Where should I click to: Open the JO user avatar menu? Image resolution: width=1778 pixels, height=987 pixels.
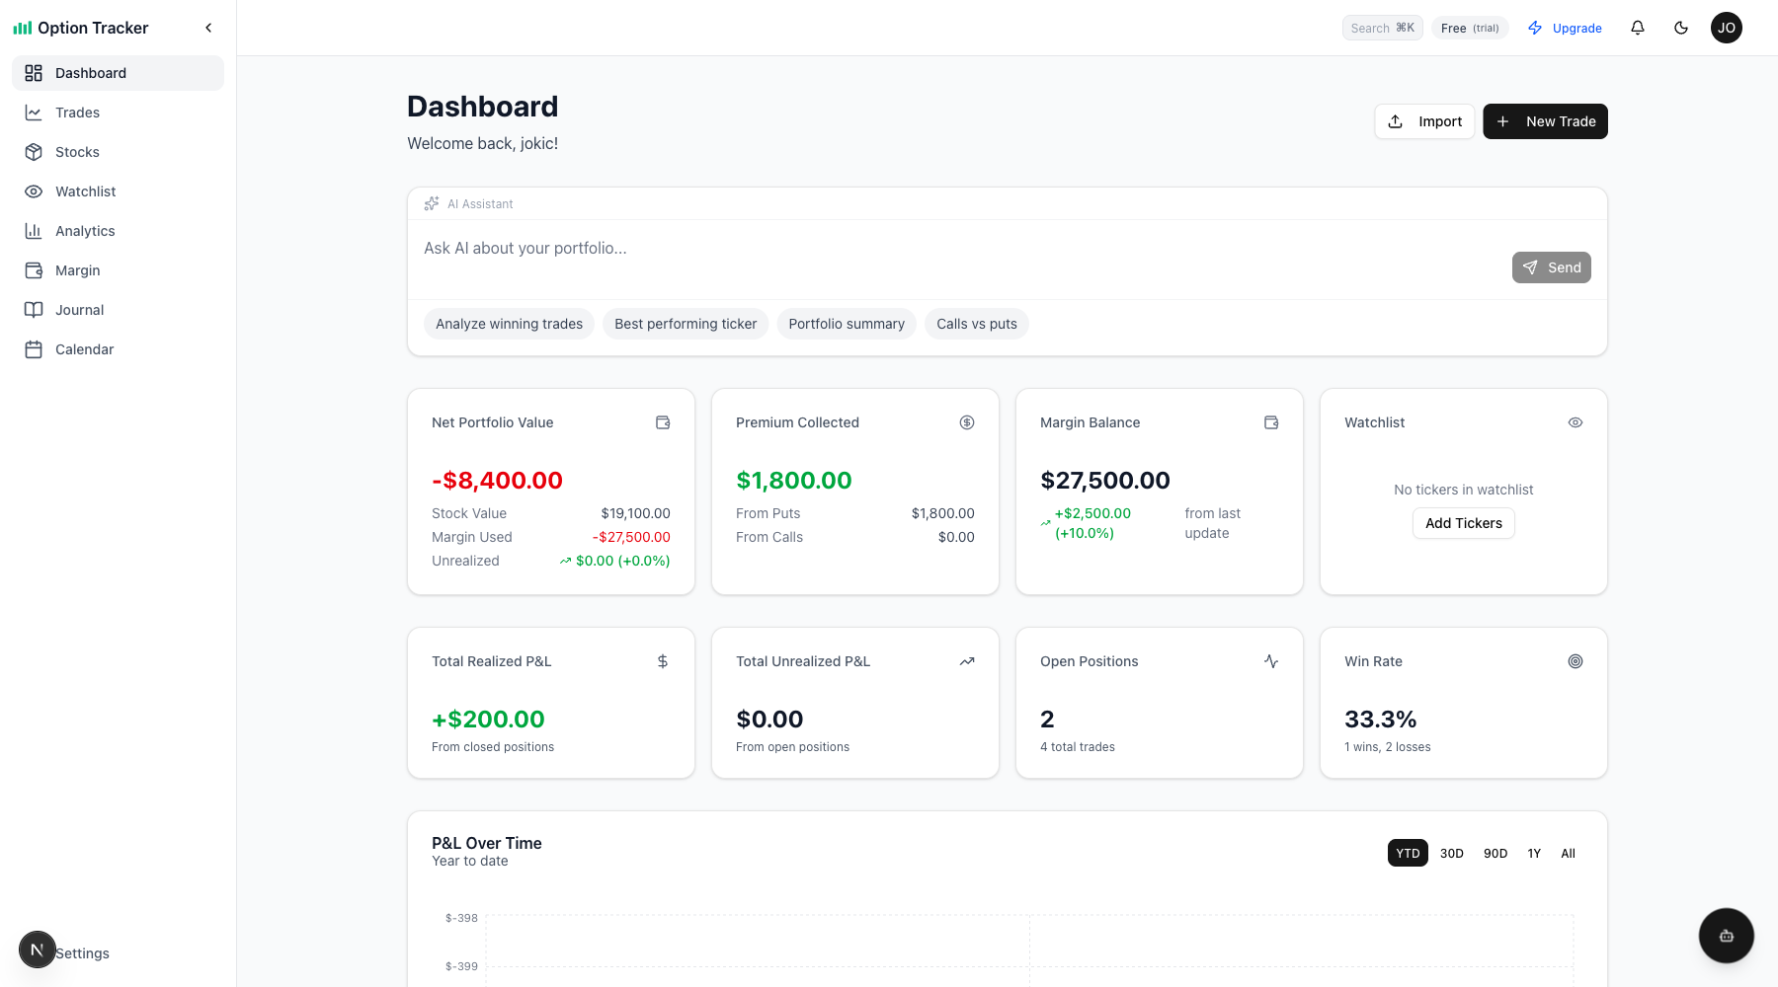click(x=1726, y=28)
